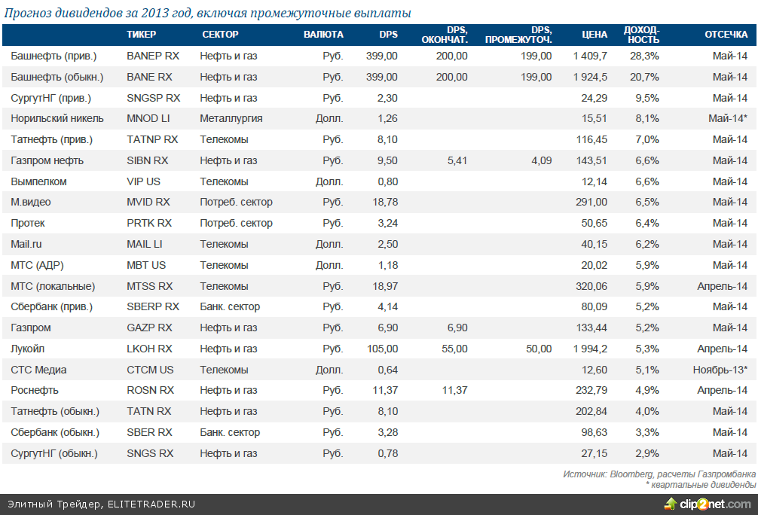Select the Башнефть (прив.) row name

coord(53,56)
